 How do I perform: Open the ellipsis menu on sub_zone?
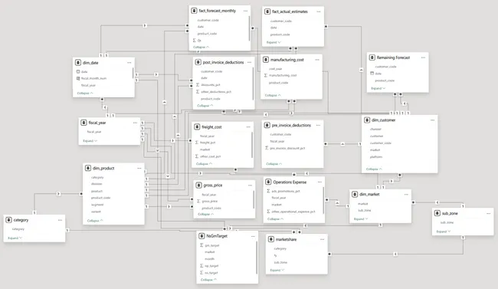489,213
